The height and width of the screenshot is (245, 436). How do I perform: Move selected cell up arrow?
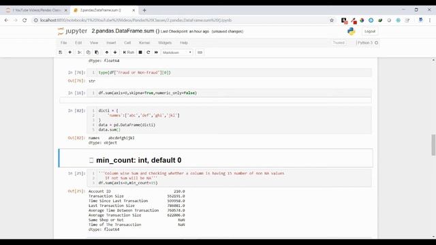[107, 52]
